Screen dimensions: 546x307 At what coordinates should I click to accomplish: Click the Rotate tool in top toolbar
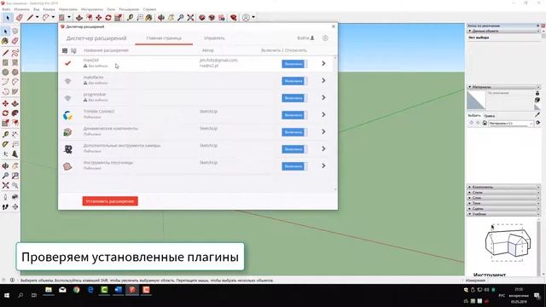click(108, 17)
